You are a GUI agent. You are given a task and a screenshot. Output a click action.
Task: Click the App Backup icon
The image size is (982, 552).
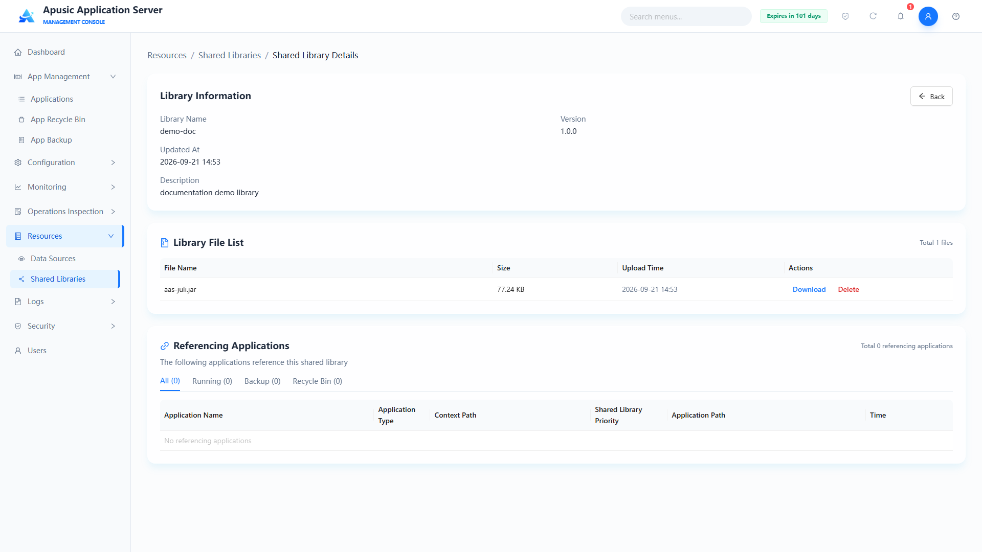pos(21,140)
